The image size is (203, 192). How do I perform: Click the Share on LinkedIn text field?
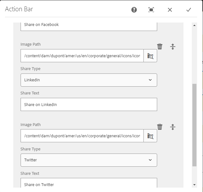[x=89, y=104]
